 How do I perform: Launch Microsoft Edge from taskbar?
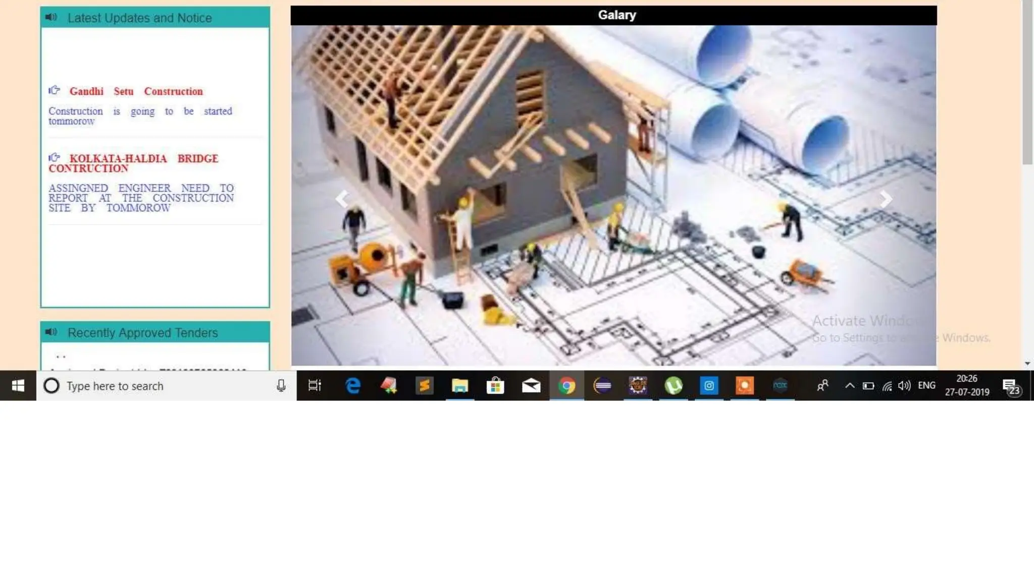point(352,386)
